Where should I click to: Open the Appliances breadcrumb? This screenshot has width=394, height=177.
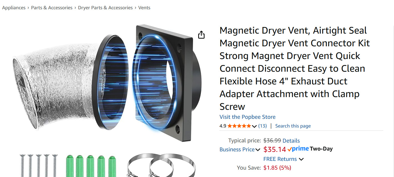[14, 8]
